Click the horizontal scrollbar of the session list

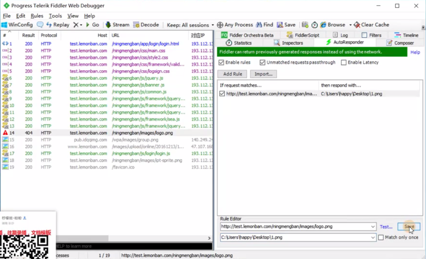[82, 238]
